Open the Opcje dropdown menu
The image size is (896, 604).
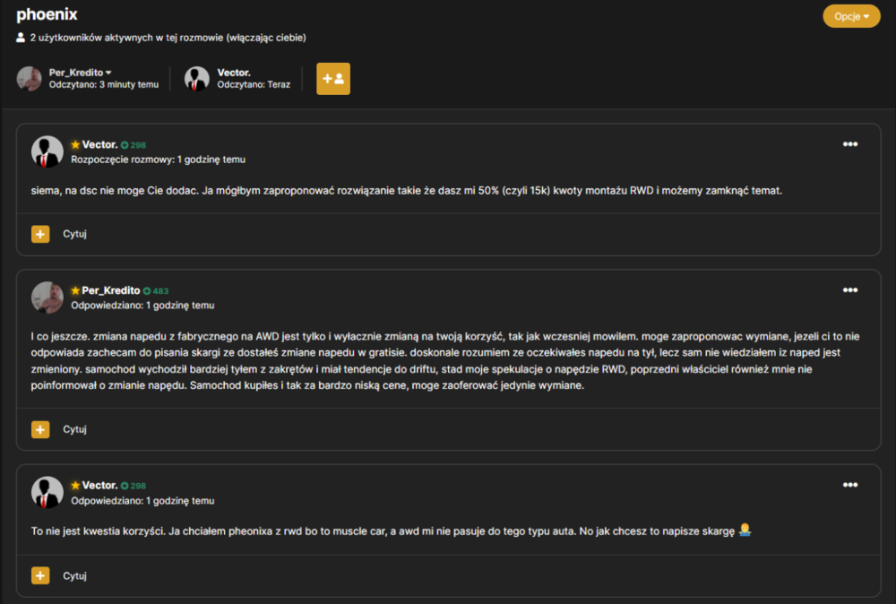coord(851,16)
